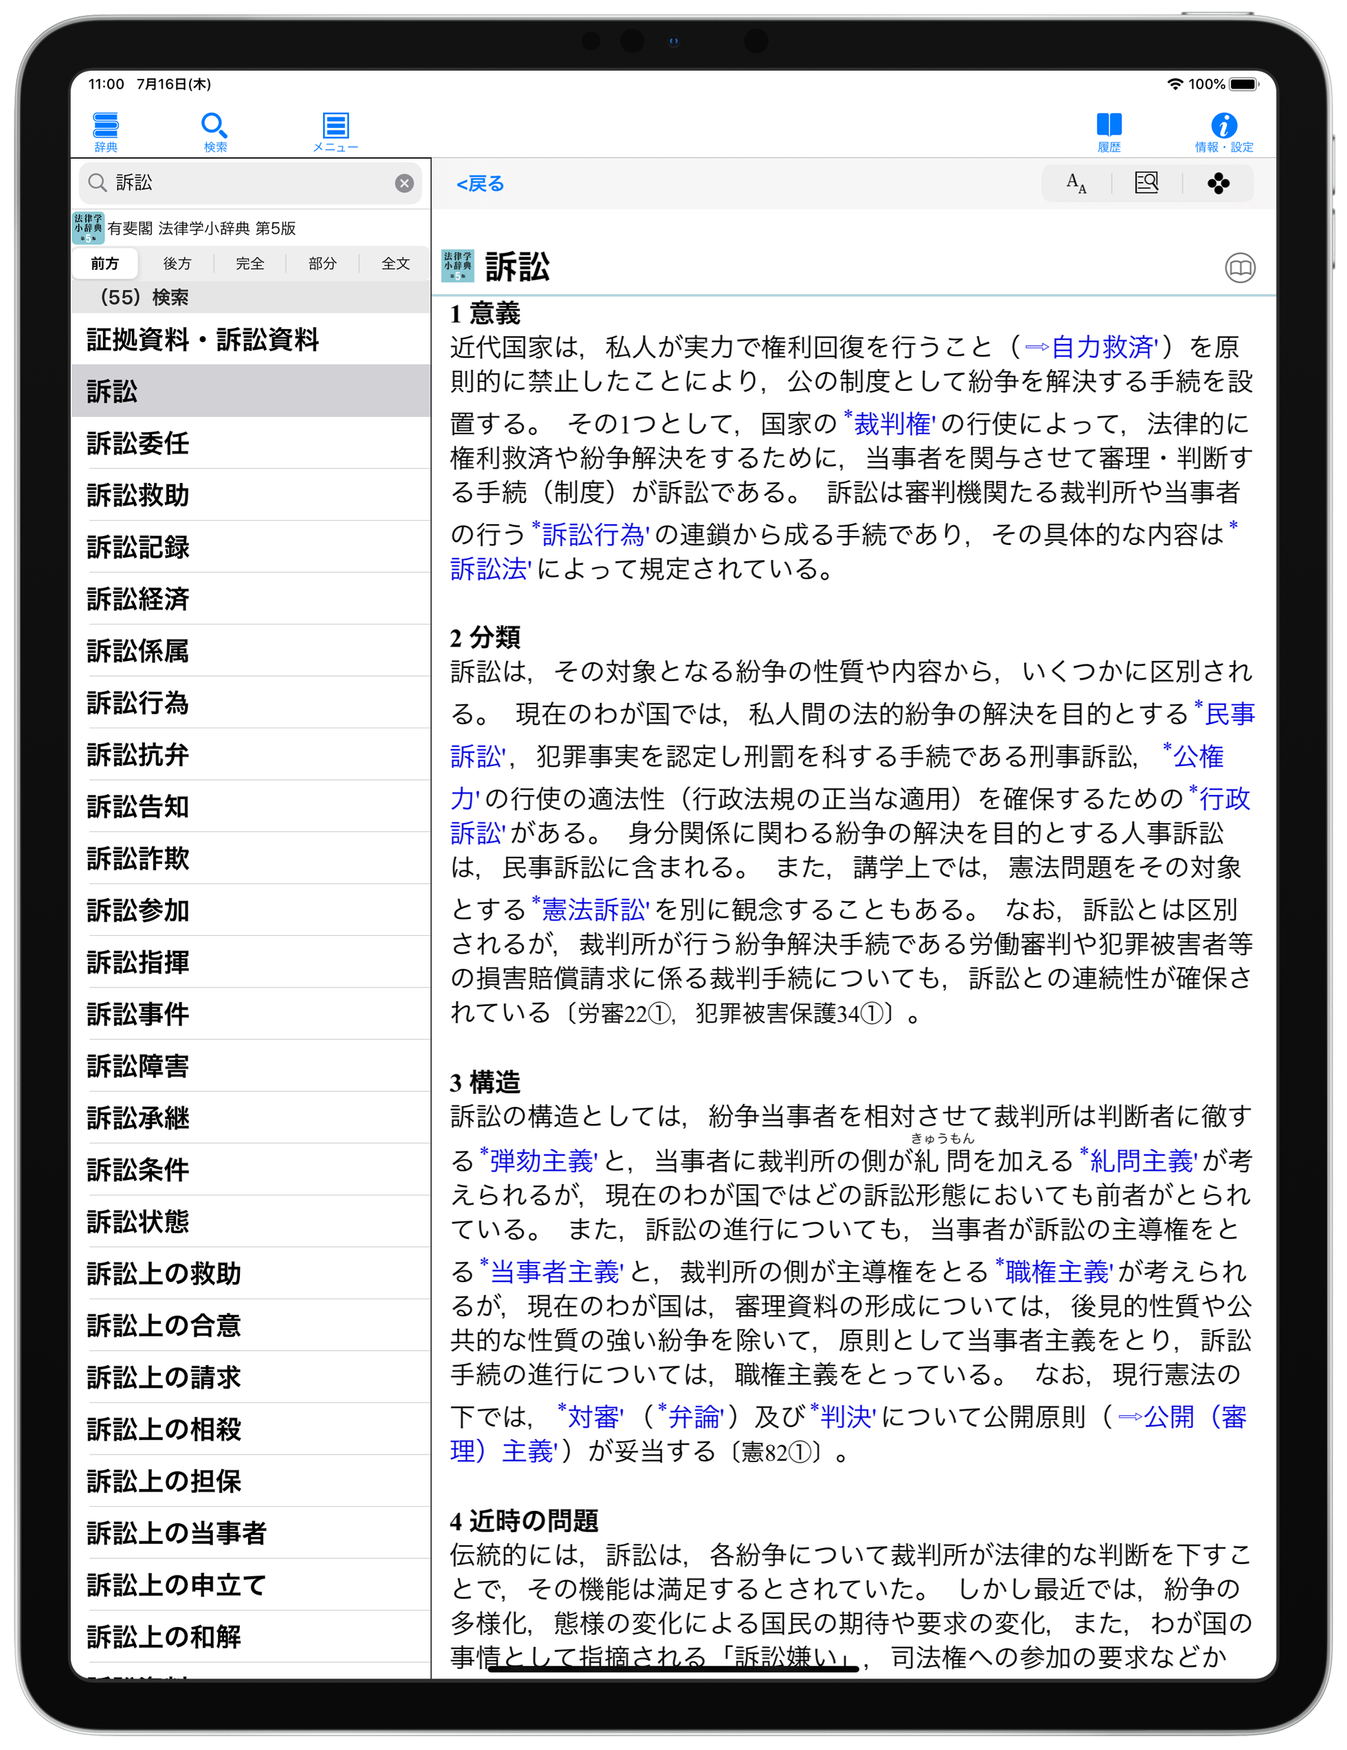The height and width of the screenshot is (1750, 1347).
Task: Tap the four-dot cluster icon
Action: (1217, 183)
